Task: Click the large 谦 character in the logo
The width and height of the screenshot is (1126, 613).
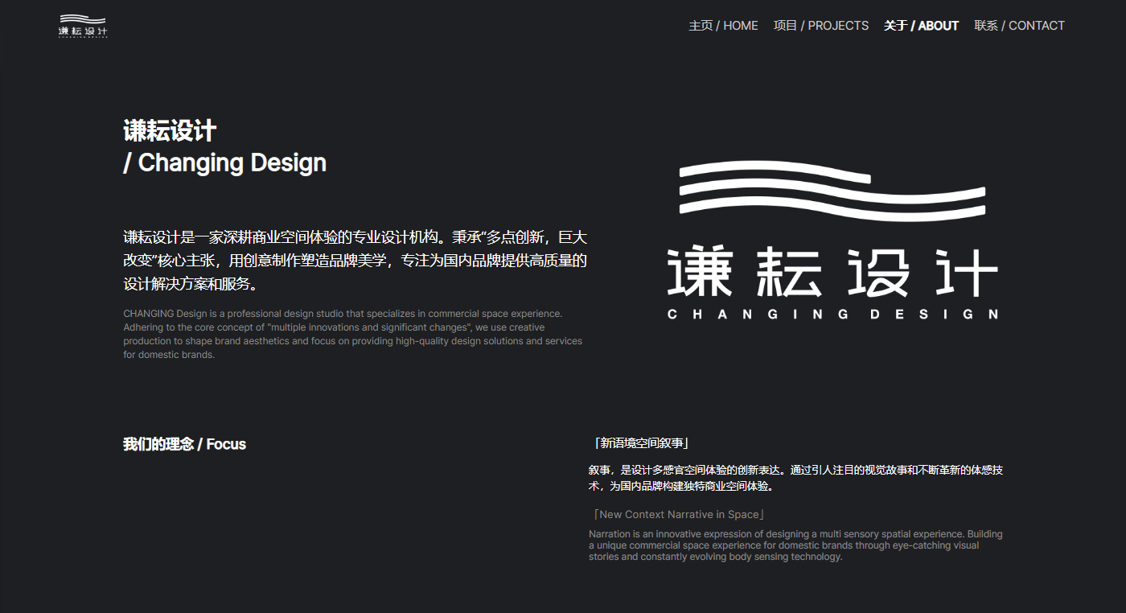Action: [x=700, y=272]
